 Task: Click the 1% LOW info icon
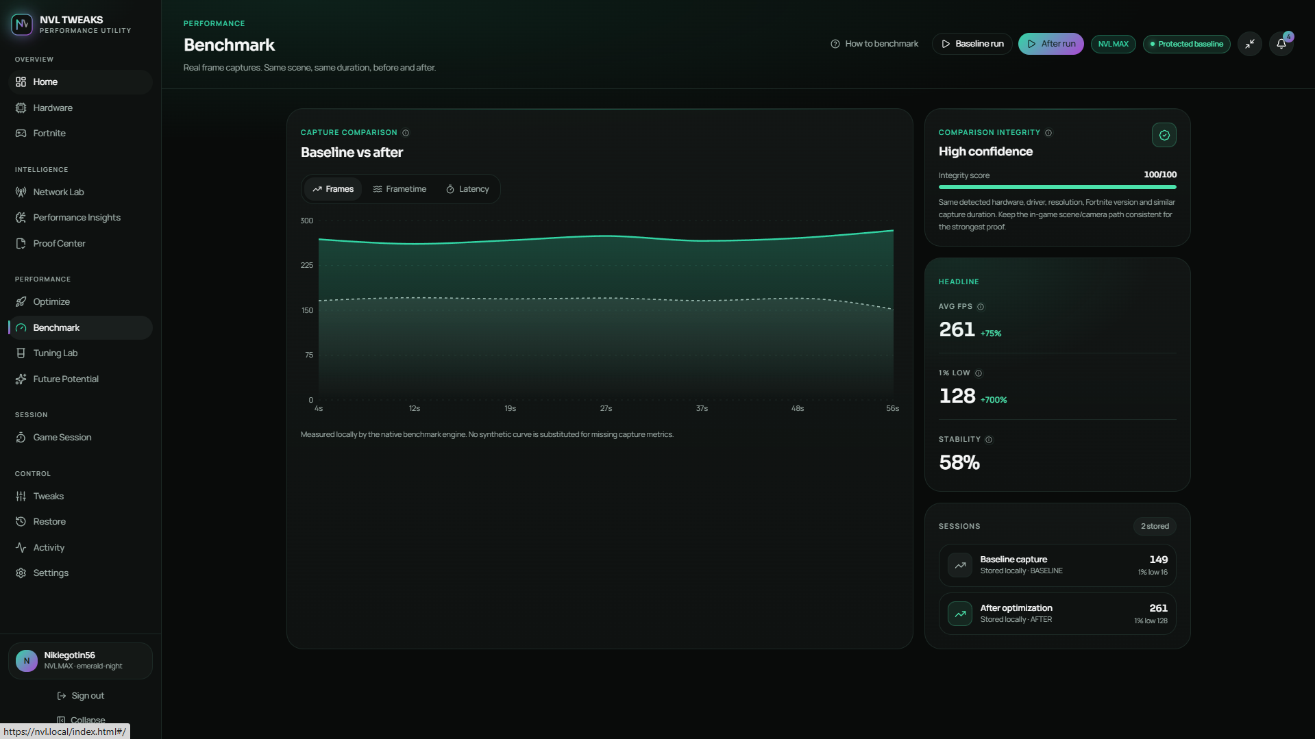coord(979,373)
